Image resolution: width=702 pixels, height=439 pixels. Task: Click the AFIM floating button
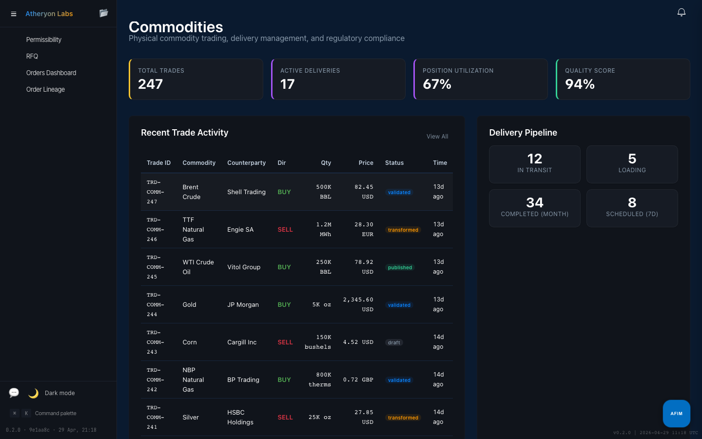676,414
